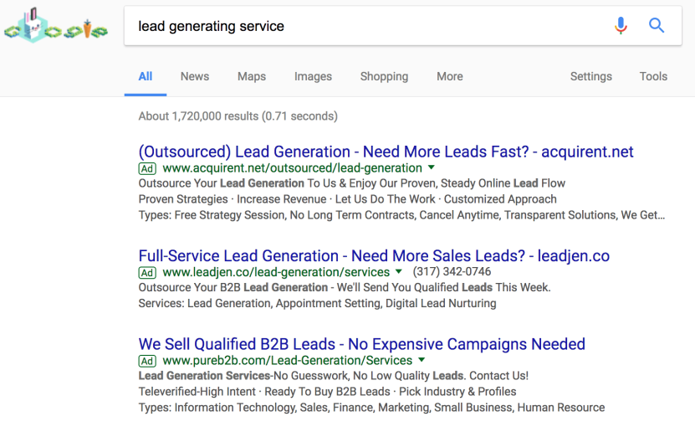
Task: Click the 'Types: Free Strategy Session' line
Action: (x=401, y=215)
